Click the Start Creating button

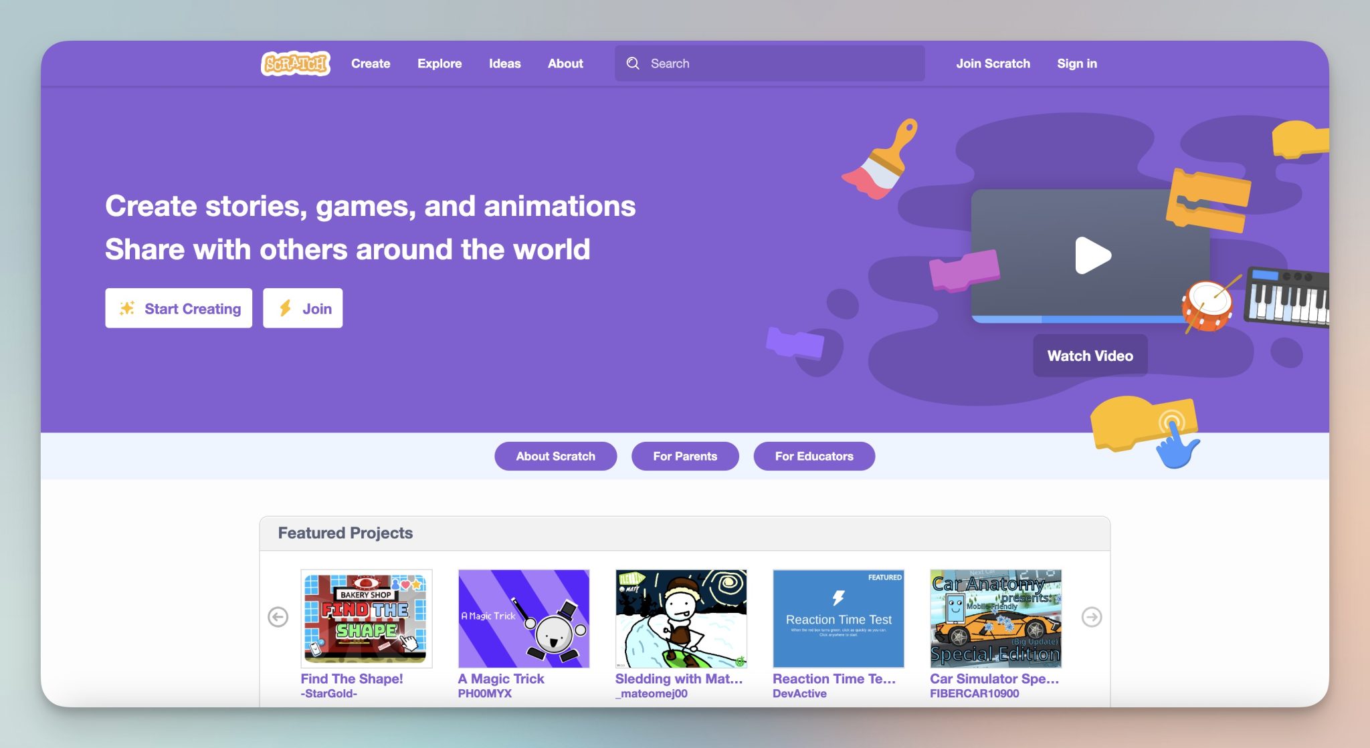click(x=179, y=308)
